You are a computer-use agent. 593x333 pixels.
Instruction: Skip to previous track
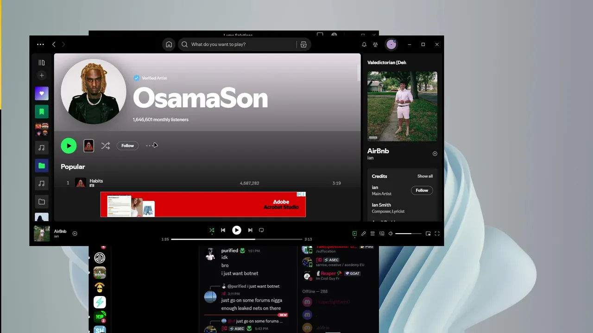pyautogui.click(x=223, y=230)
